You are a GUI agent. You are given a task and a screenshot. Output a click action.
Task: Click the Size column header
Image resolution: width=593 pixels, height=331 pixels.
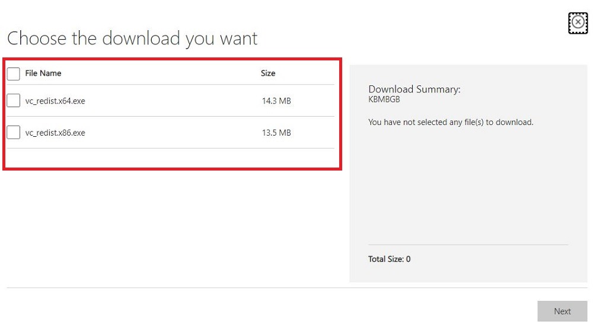click(268, 73)
